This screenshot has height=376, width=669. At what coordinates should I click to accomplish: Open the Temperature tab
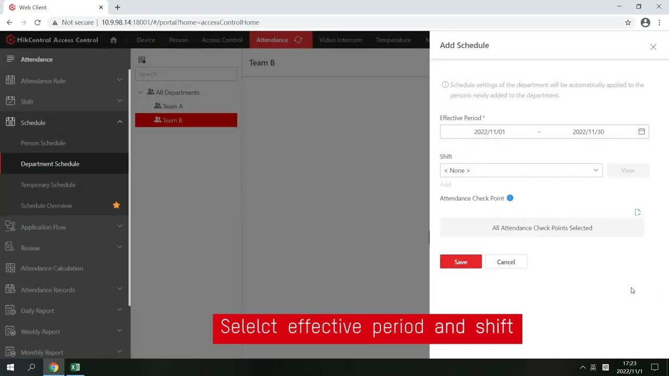click(393, 40)
